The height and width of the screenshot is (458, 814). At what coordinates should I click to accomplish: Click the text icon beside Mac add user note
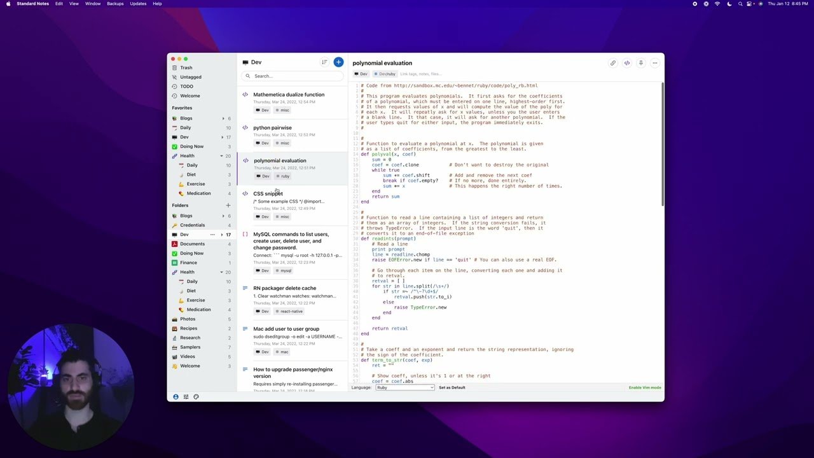245,329
